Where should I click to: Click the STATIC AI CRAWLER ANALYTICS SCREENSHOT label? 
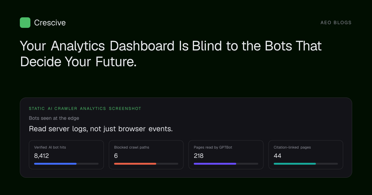(85, 109)
